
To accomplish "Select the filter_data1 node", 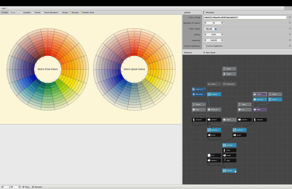I will 199,94.
